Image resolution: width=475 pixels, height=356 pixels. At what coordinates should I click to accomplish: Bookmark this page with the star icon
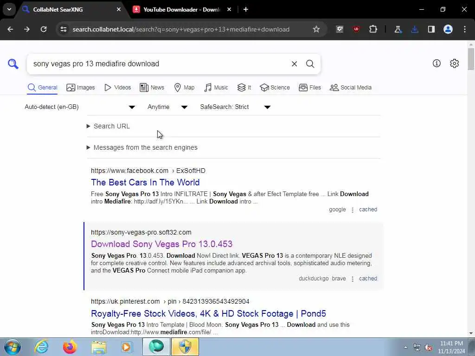click(316, 29)
